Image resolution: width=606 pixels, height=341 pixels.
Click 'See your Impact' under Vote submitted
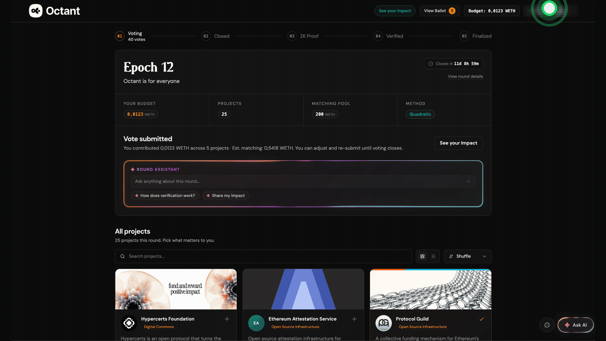click(x=458, y=143)
